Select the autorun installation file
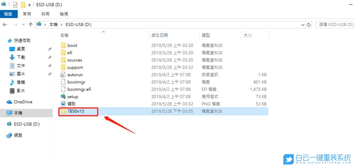The image size is (354, 166). pyautogui.click(x=74, y=74)
